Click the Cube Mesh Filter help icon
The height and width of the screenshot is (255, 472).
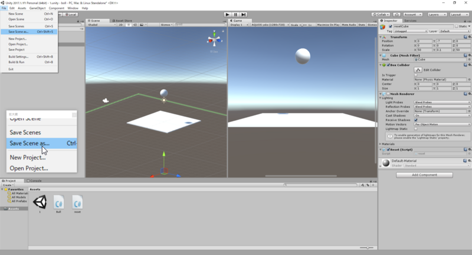[466, 55]
